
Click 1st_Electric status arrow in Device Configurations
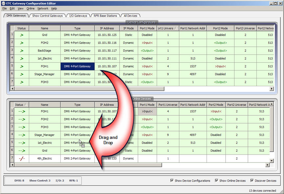click(22, 59)
